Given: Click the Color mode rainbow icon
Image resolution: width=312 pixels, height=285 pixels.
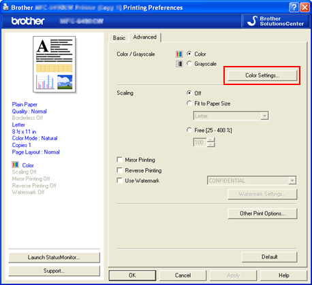Looking at the screenshot, I should point(179,54).
